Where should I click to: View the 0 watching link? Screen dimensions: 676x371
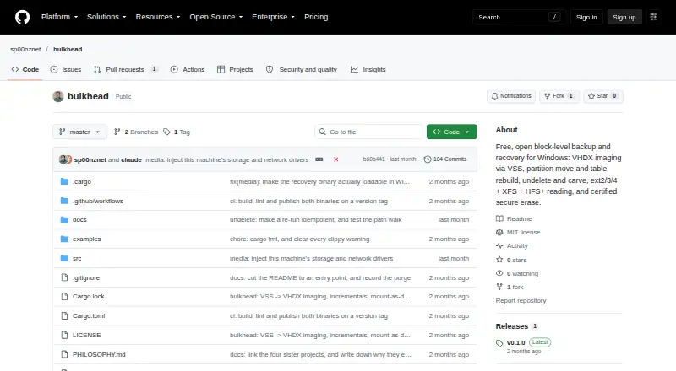click(x=517, y=273)
